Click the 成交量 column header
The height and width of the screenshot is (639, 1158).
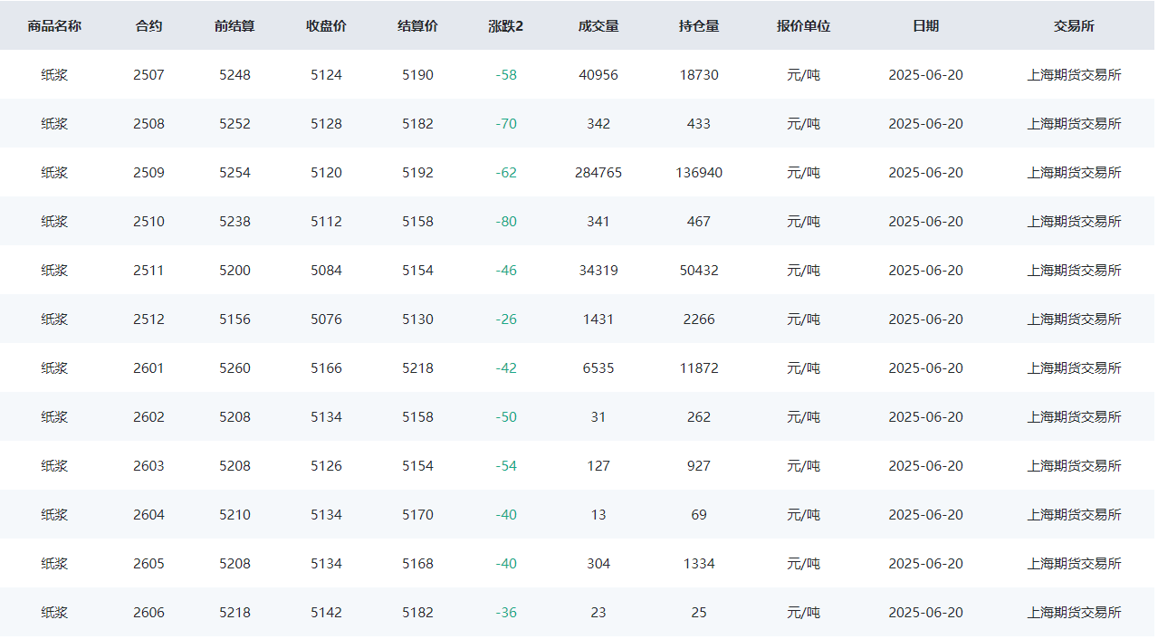pyautogui.click(x=598, y=26)
